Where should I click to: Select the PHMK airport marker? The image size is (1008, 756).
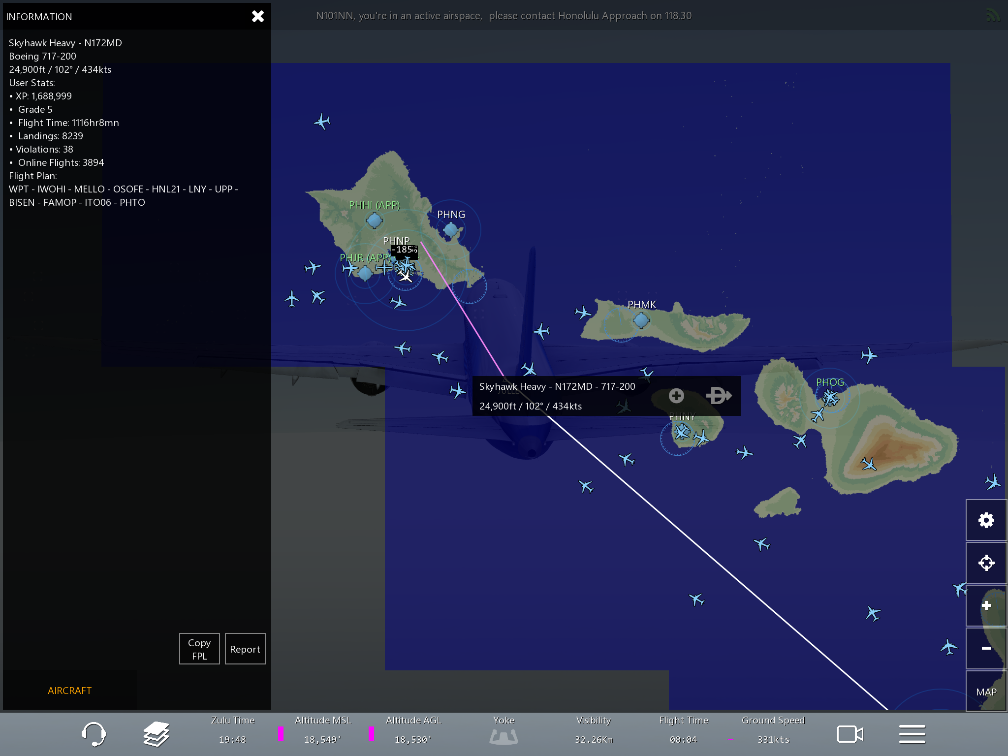641,320
